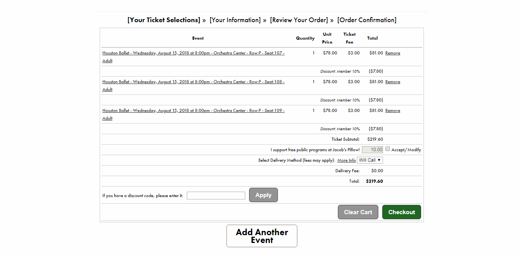Screen dimensions: 520x255
Task: Remove the Seat 109 ticket
Action: (x=393, y=111)
